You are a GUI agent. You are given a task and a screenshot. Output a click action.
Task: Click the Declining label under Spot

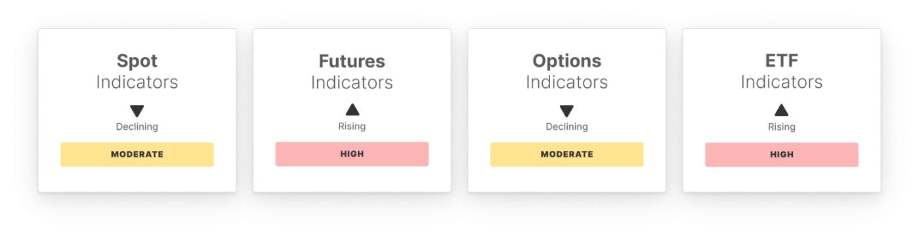137,127
